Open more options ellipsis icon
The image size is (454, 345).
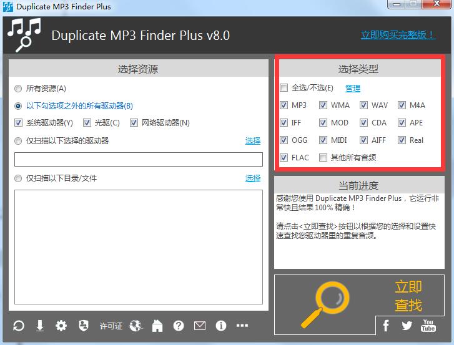point(242,326)
